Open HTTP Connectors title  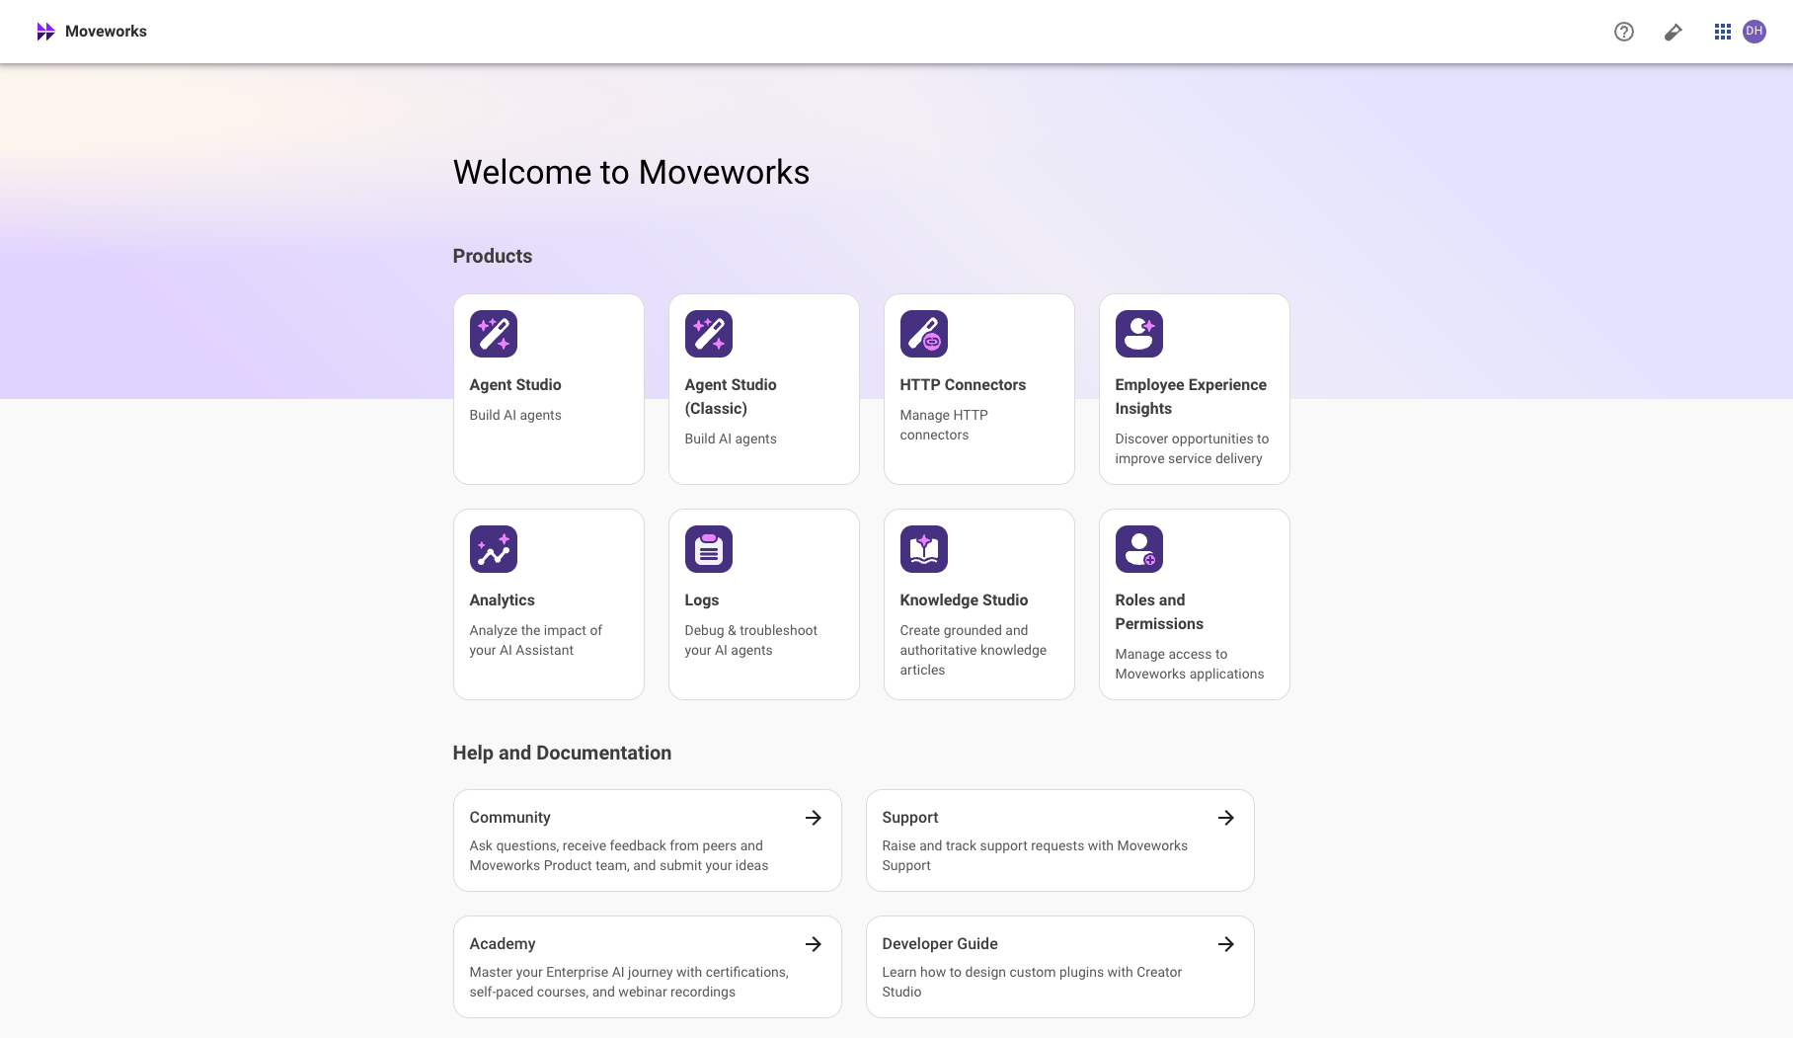963,385
